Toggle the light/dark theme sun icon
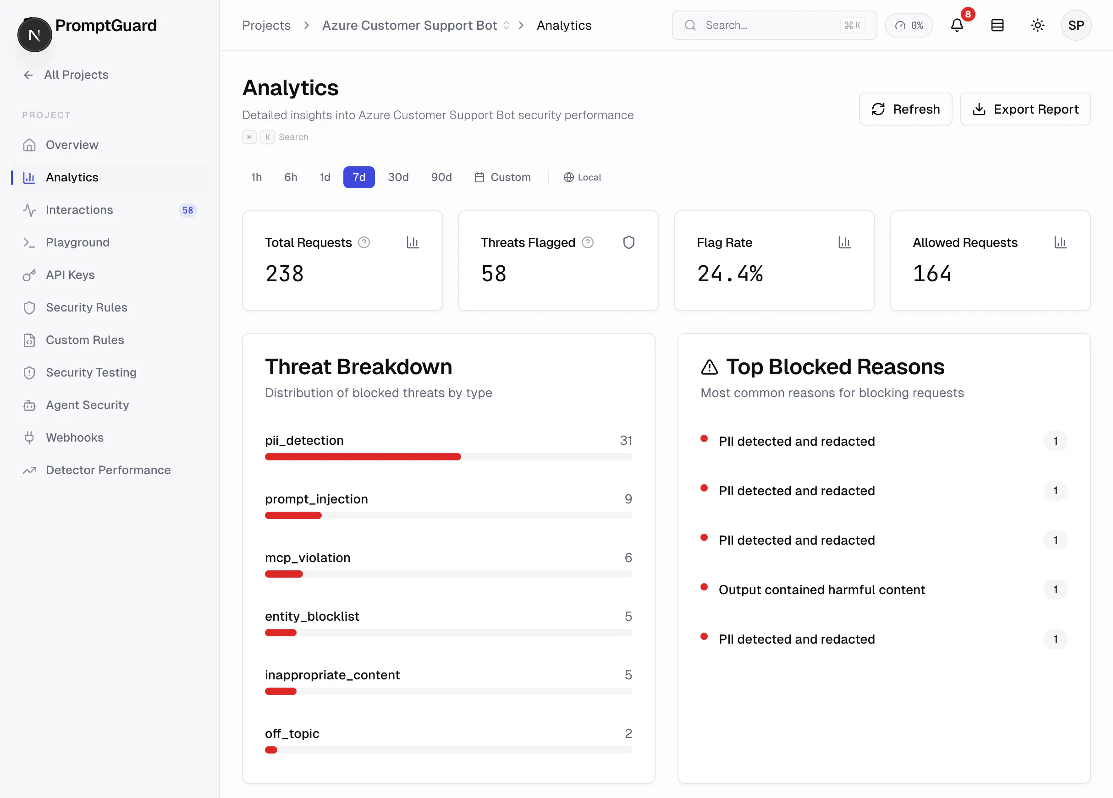The image size is (1113, 798). tap(1037, 26)
